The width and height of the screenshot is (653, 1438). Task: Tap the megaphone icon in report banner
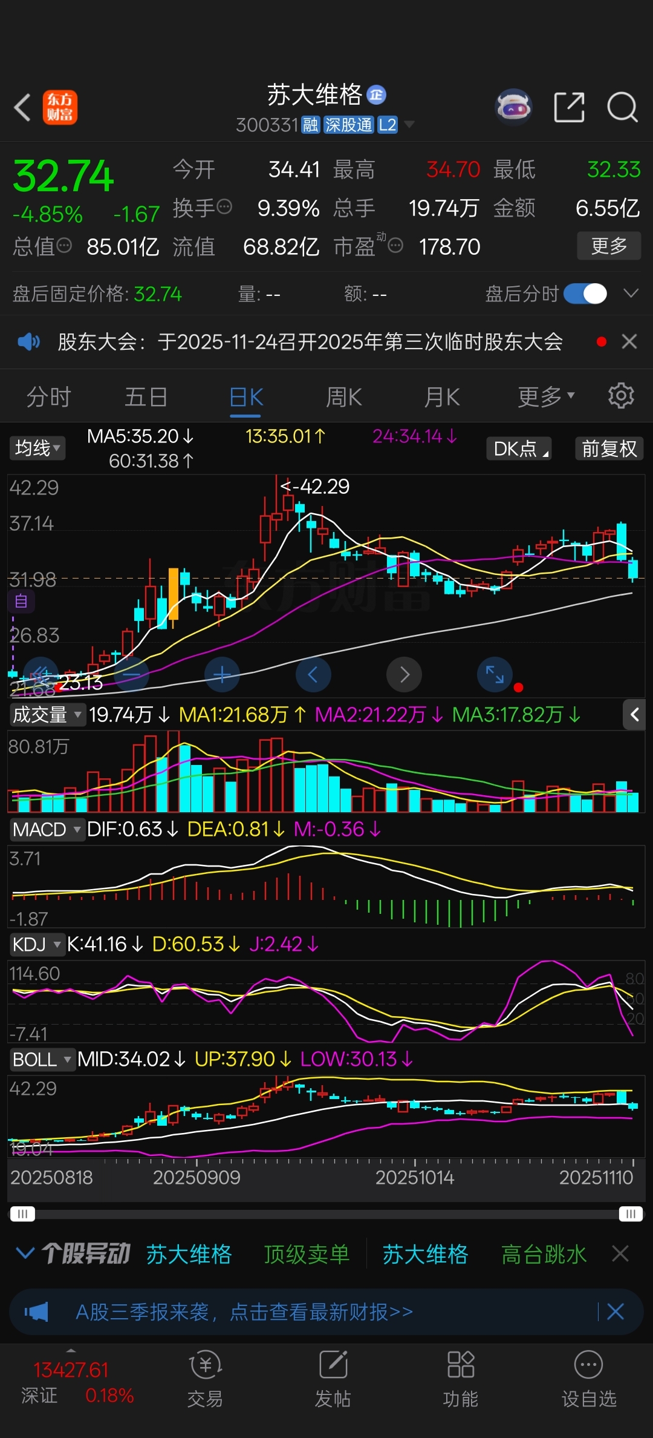(36, 1312)
